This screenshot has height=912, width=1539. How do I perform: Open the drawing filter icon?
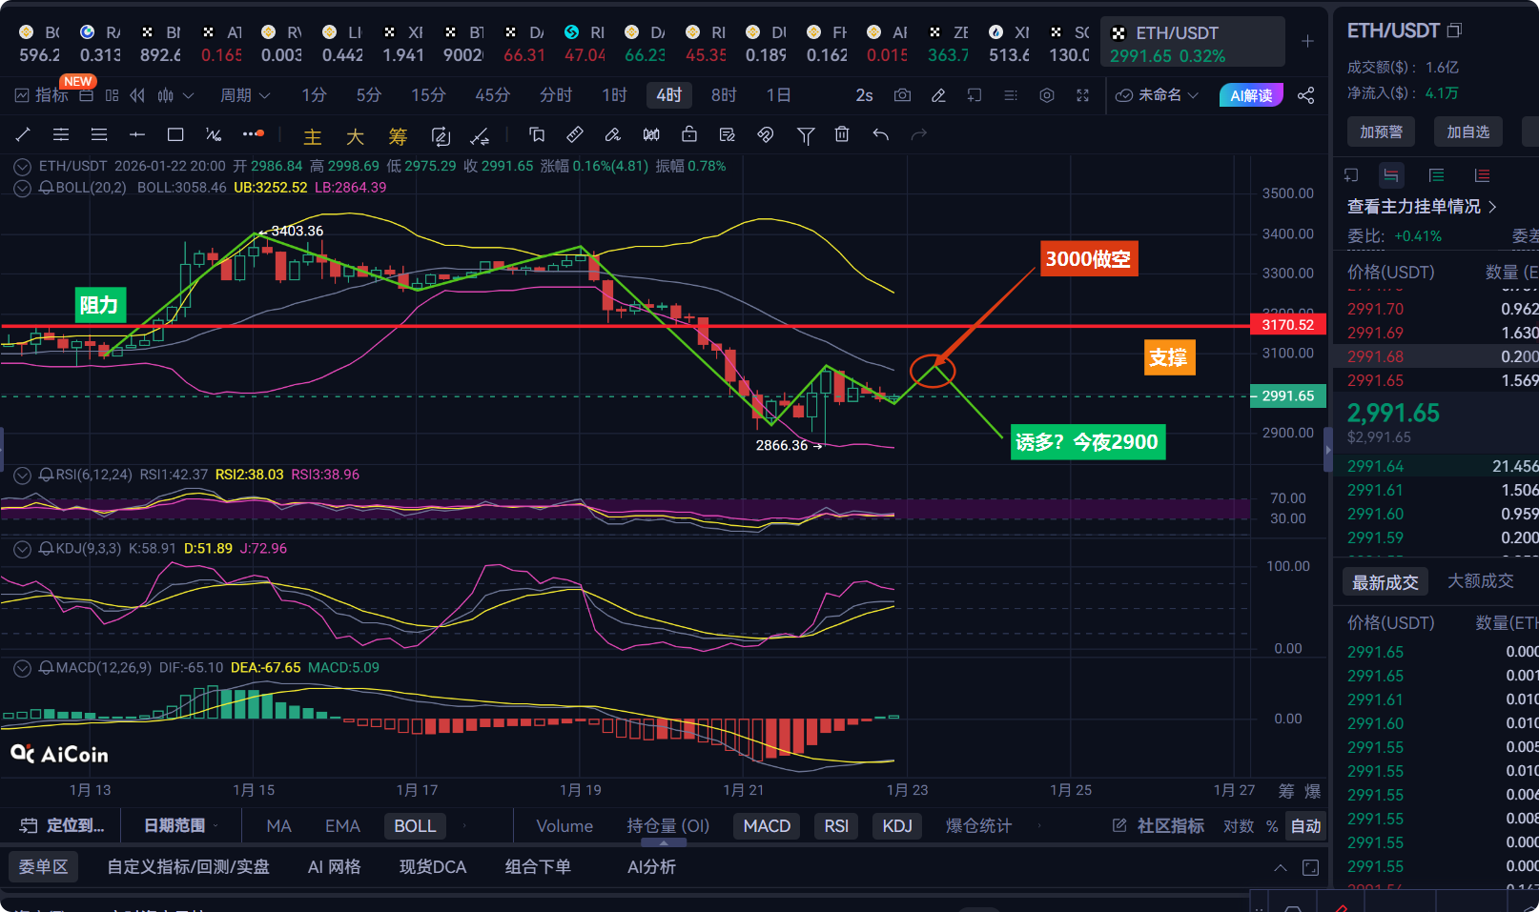(806, 134)
